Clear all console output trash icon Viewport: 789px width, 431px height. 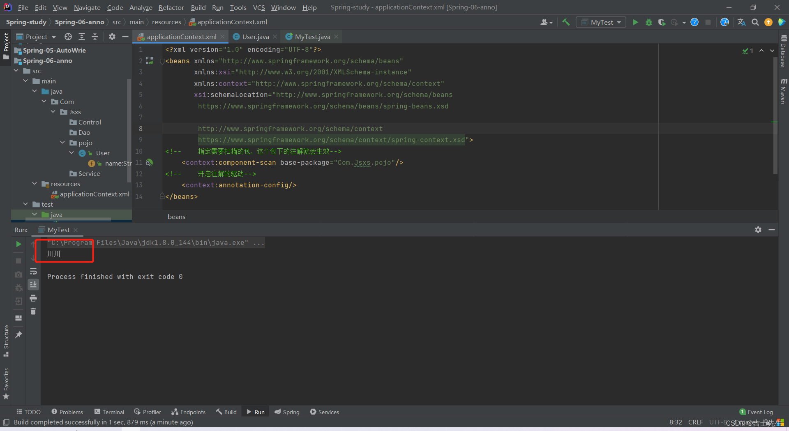pyautogui.click(x=33, y=311)
